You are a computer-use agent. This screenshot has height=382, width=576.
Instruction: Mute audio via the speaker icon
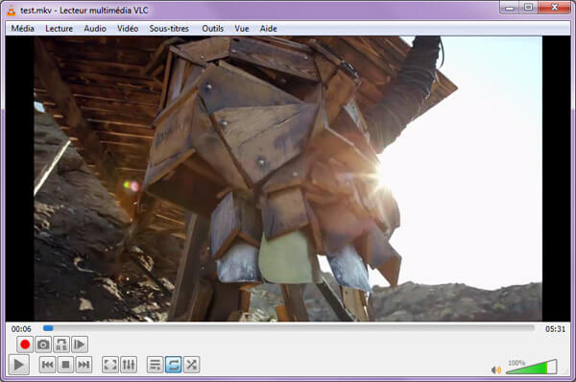pyautogui.click(x=496, y=370)
